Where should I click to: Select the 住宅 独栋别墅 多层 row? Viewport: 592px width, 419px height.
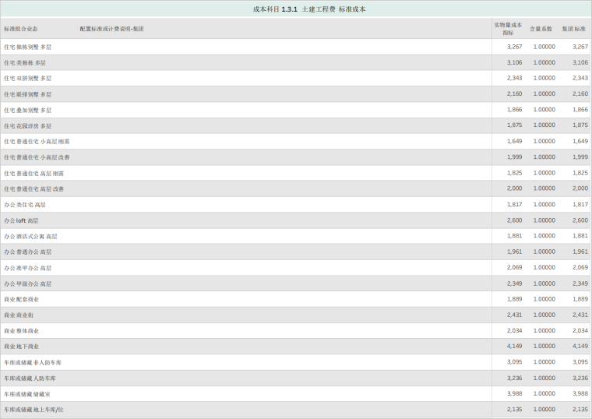[x=28, y=47]
